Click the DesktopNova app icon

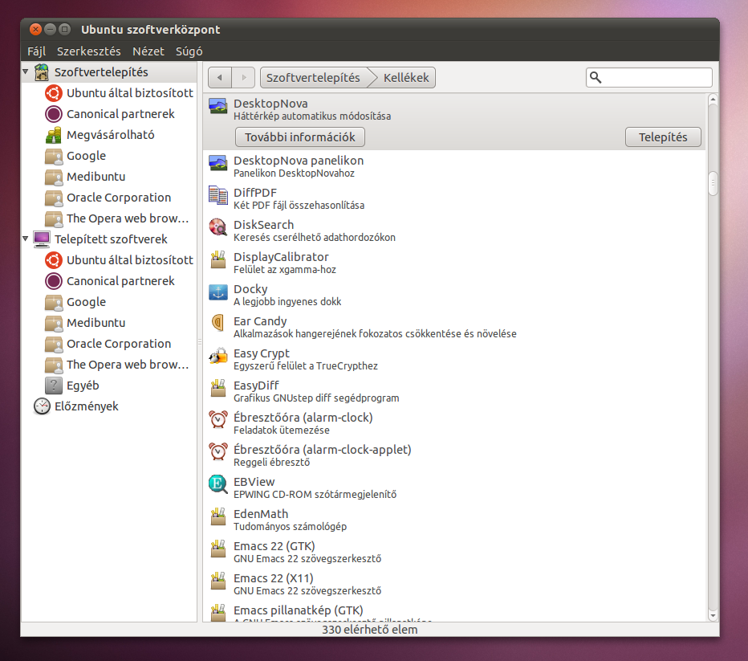tap(218, 106)
